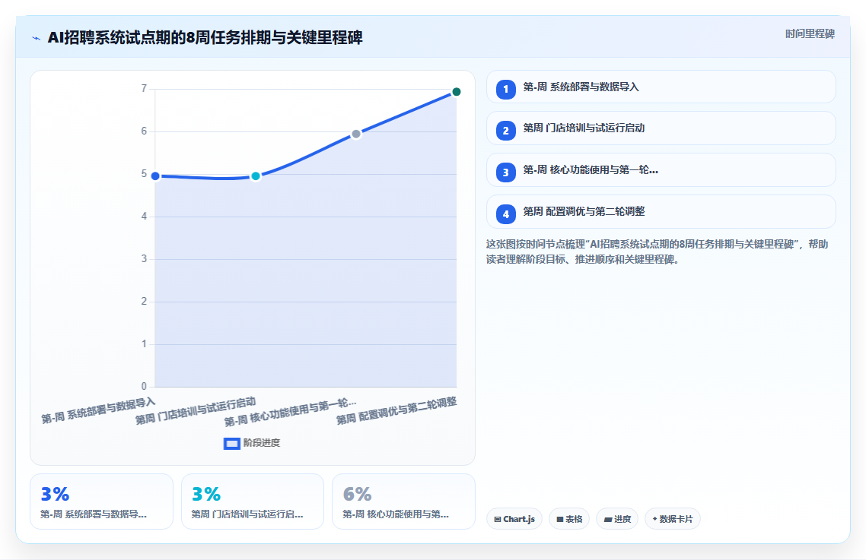This screenshot has height=560, width=866.
Task: Click the number 4 badge in milestone list
Action: pos(505,214)
